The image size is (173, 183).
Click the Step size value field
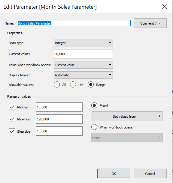click(59, 131)
